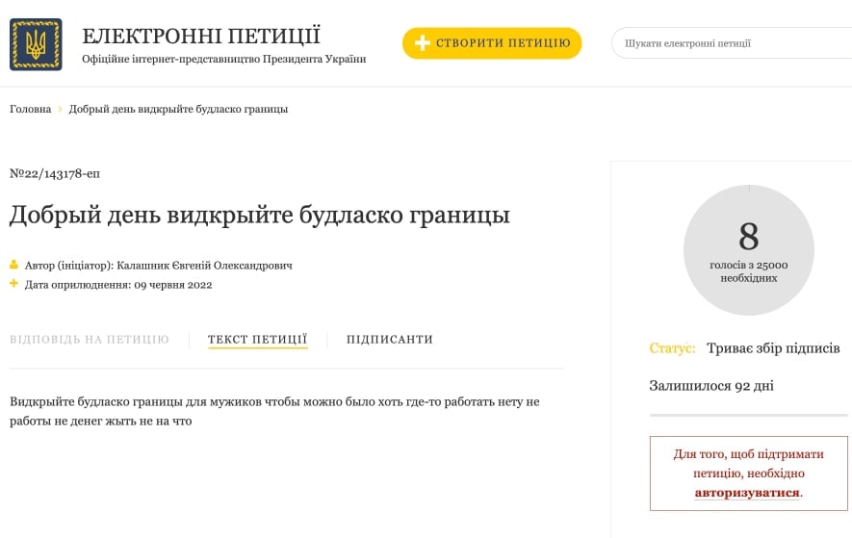The width and height of the screenshot is (852, 538).
Task: Click the Ukrainian trident coat of arms logo
Action: [36, 44]
